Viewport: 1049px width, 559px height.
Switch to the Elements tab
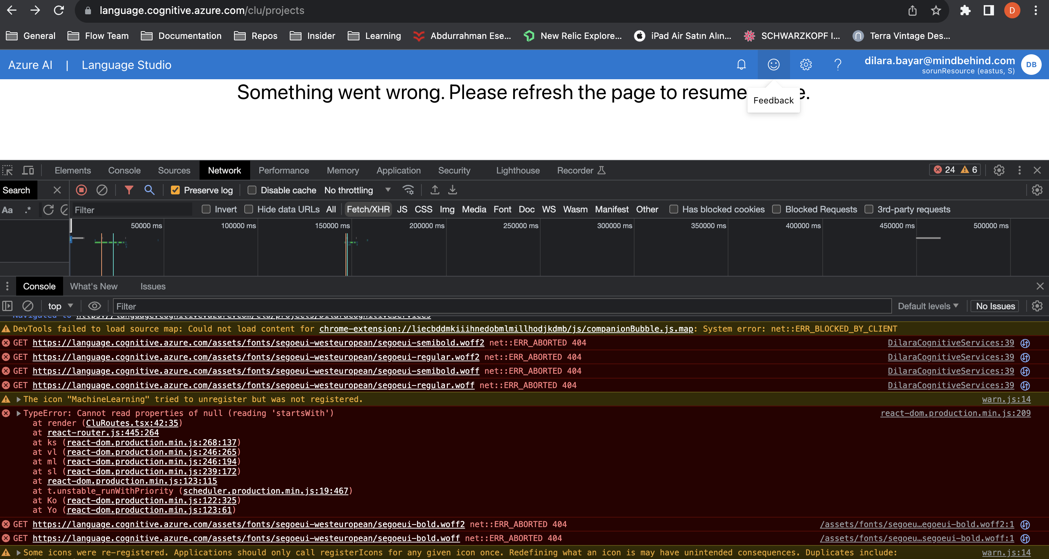coord(73,170)
